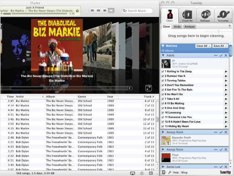Save the Amos Lee match checkmark

point(221,167)
